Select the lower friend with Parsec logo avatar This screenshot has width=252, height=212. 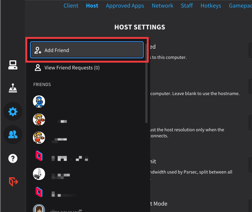click(39, 192)
